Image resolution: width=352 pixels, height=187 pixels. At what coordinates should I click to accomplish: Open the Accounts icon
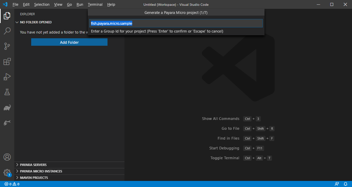click(7, 157)
